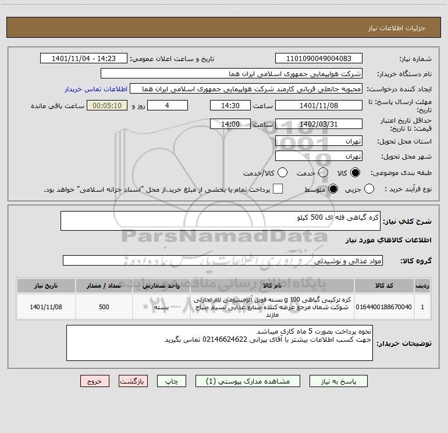Click the validity time 14:00 field
Image resolution: width=448 pixels, height=433 pixels.
(x=230, y=124)
